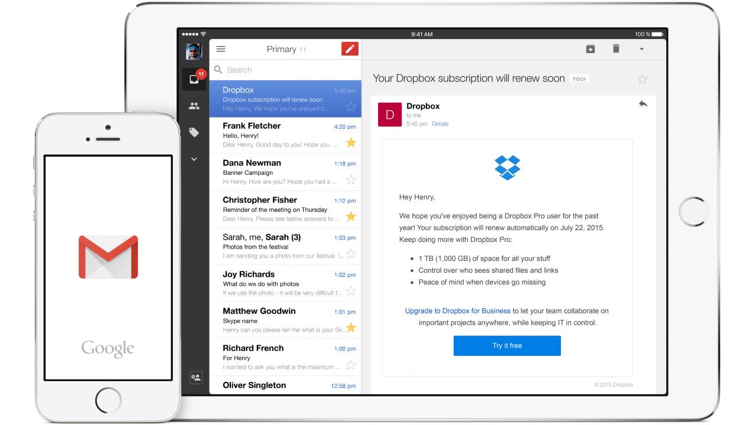Open 'Photos from the festival' thread
This screenshot has height=425, width=756.
[285, 246]
